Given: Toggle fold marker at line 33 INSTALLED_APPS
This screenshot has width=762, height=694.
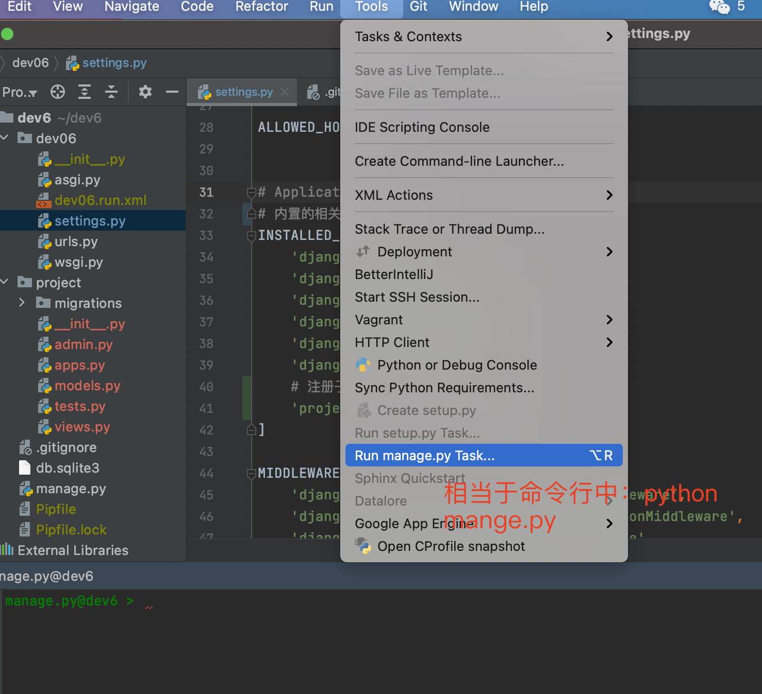Looking at the screenshot, I should [252, 236].
